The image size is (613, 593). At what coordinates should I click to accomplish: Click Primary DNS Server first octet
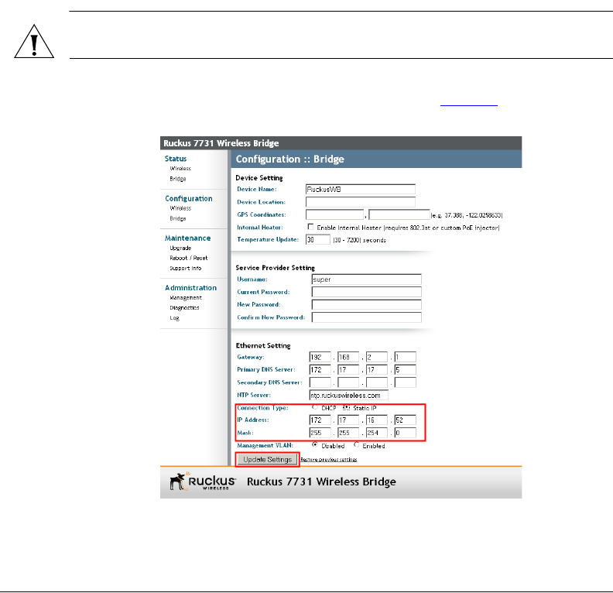pyautogui.click(x=320, y=370)
